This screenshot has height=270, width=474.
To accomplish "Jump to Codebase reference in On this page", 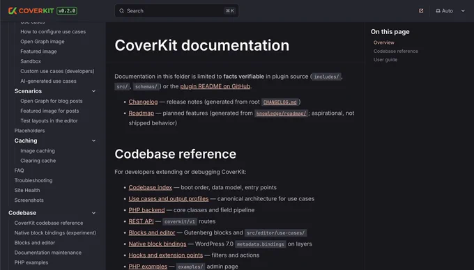I will coord(396,51).
